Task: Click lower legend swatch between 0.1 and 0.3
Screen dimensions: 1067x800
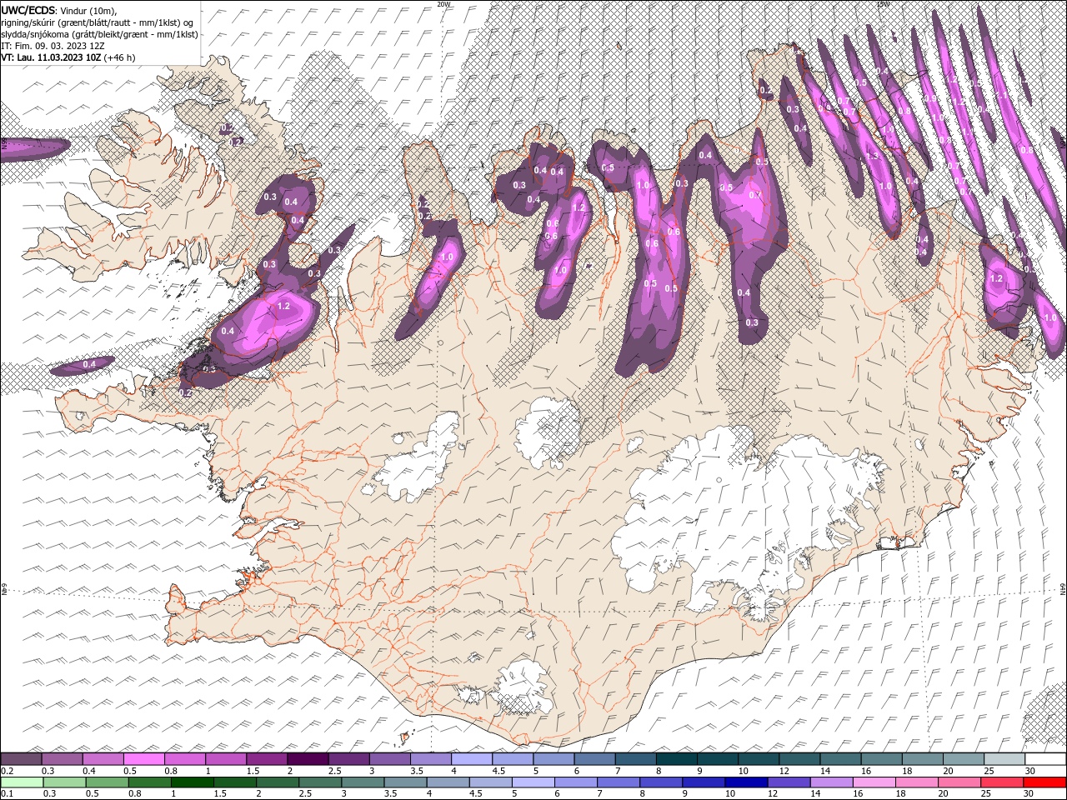Action: point(22,782)
